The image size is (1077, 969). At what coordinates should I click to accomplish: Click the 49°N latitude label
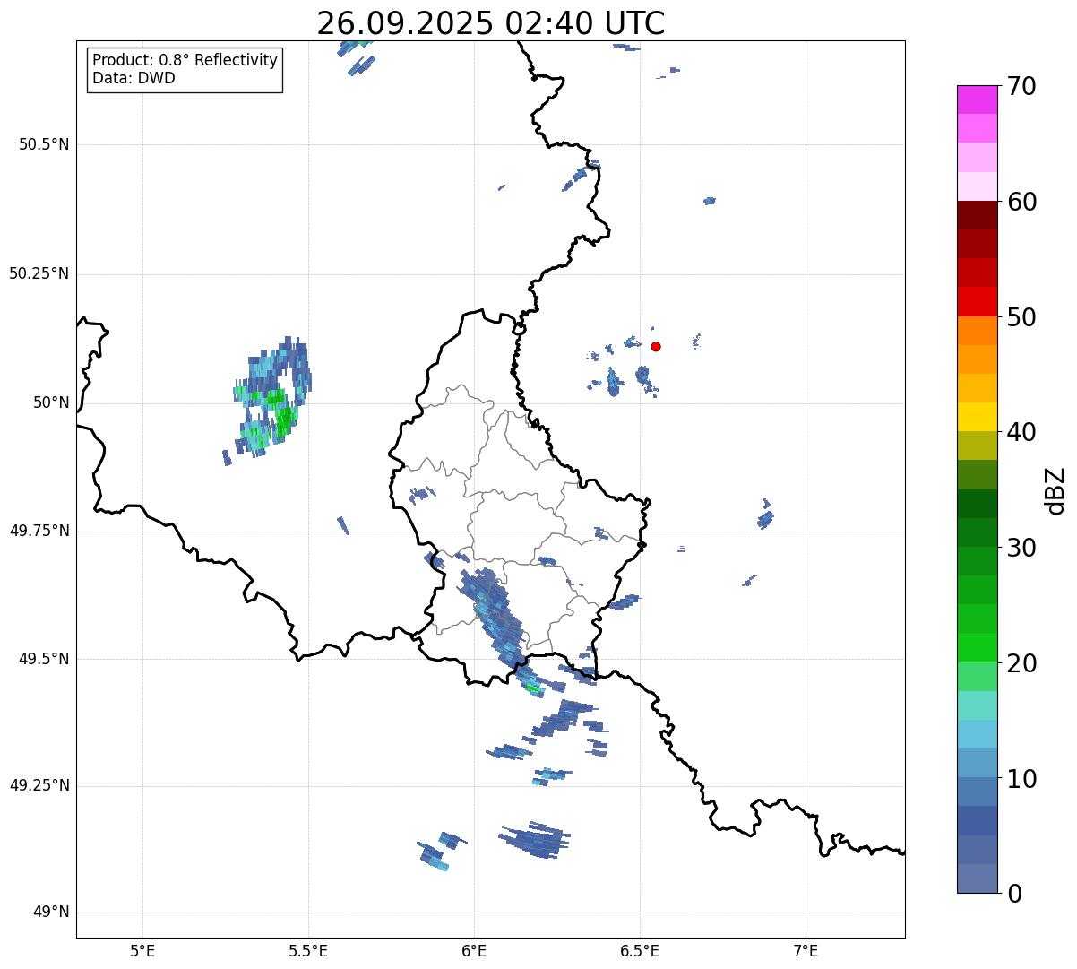coord(50,913)
